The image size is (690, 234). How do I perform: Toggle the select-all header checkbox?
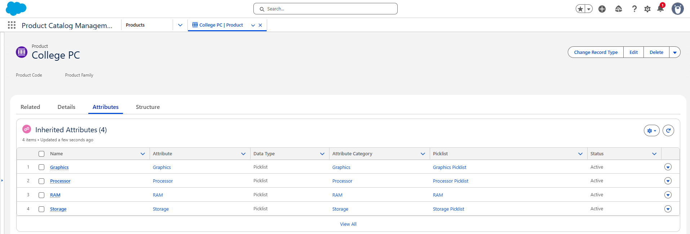tap(41, 154)
